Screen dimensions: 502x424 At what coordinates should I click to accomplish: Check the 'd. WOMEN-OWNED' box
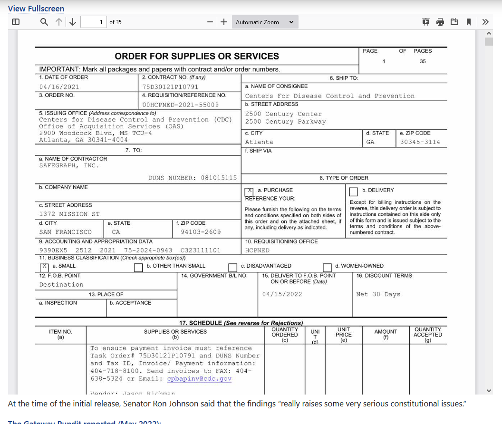point(327,267)
